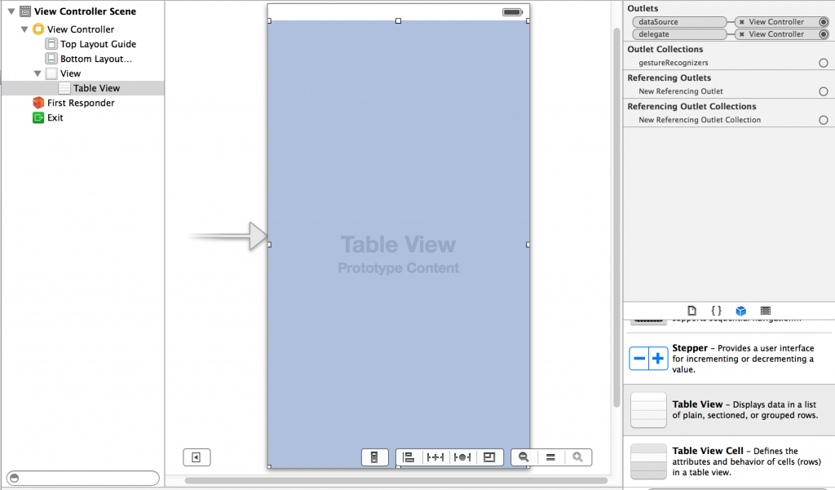Viewport: 835px width, 490px height.
Task: Switch to the File Template library tab
Action: click(691, 311)
